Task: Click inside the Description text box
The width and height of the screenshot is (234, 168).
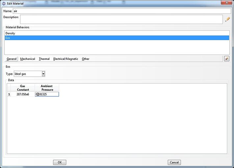Action: coord(121,19)
